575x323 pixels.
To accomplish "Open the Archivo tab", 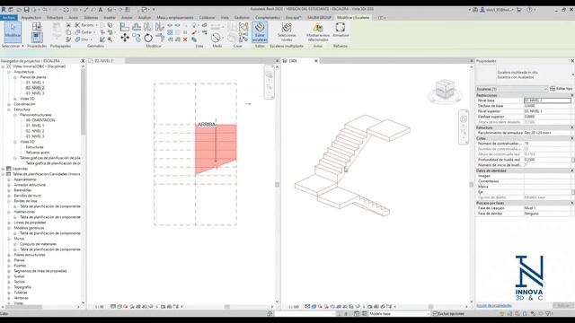I will tap(9, 18).
